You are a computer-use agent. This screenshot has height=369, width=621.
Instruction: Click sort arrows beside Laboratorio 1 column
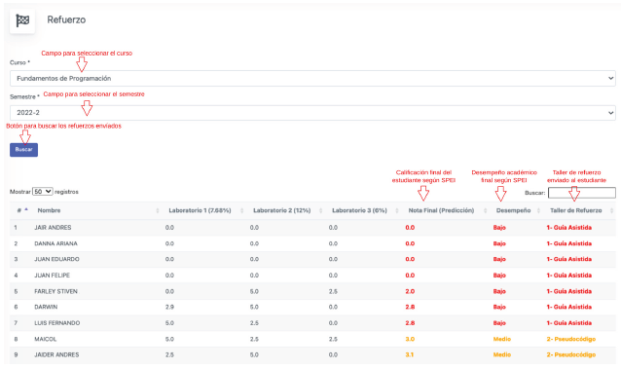tap(242, 210)
